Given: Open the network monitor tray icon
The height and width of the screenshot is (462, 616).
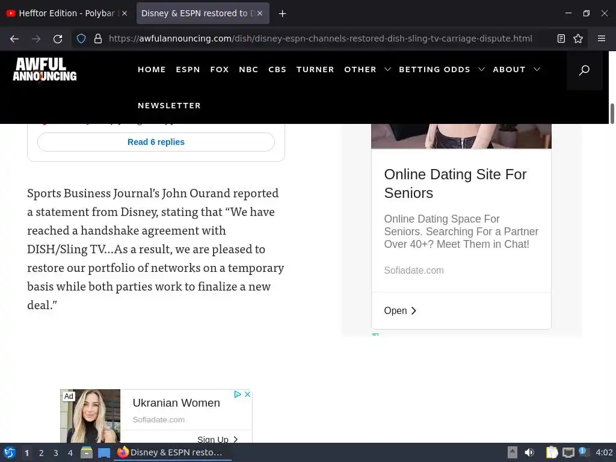Looking at the screenshot, I should pos(568,452).
